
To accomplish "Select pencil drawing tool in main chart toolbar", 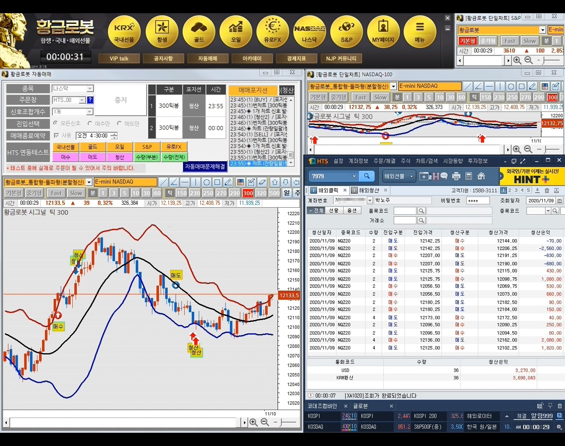I will click(228, 182).
